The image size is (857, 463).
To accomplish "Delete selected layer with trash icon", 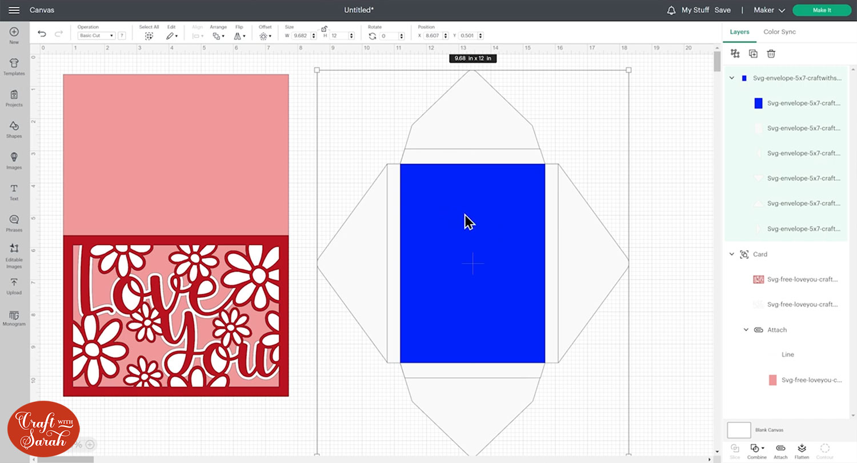I will [x=771, y=54].
